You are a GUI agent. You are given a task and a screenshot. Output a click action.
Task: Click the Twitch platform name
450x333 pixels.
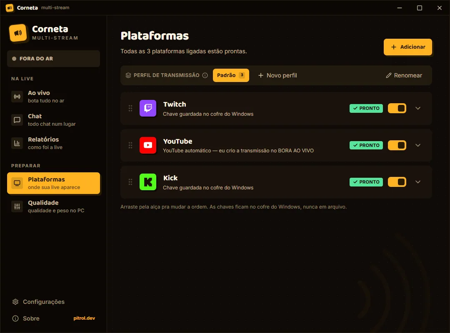pos(175,104)
